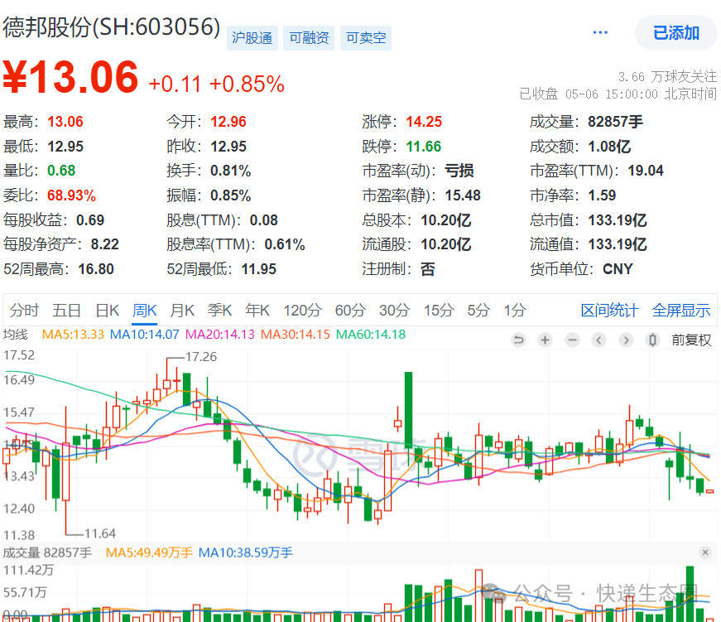Screen dimensions: 721x622
Task: Switch to the 月K chart tab
Action: (183, 311)
